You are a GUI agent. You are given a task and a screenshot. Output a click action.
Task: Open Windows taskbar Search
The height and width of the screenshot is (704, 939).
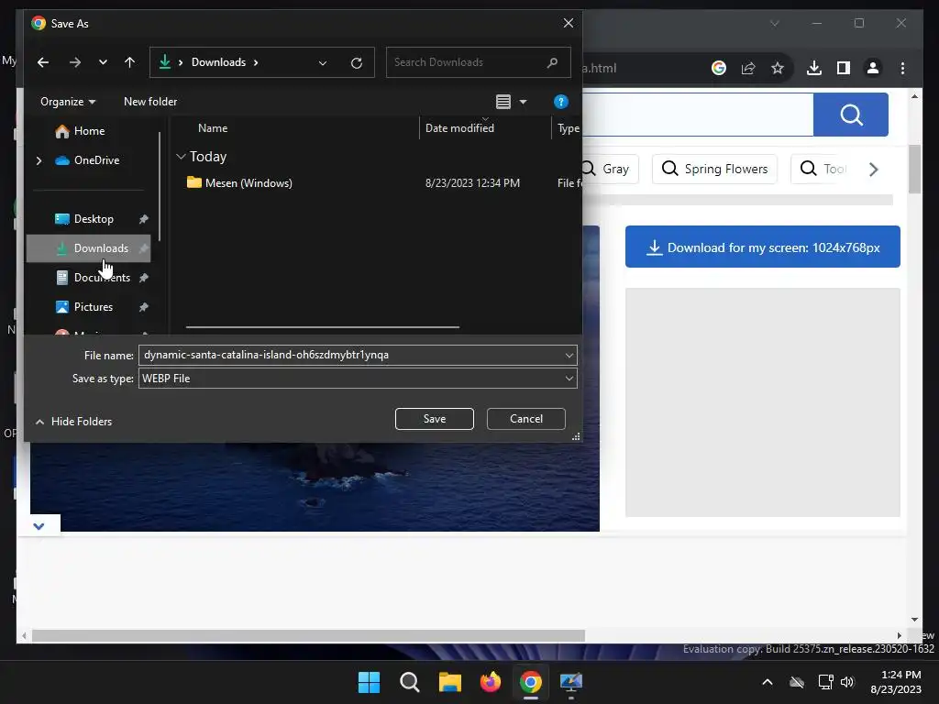click(410, 682)
